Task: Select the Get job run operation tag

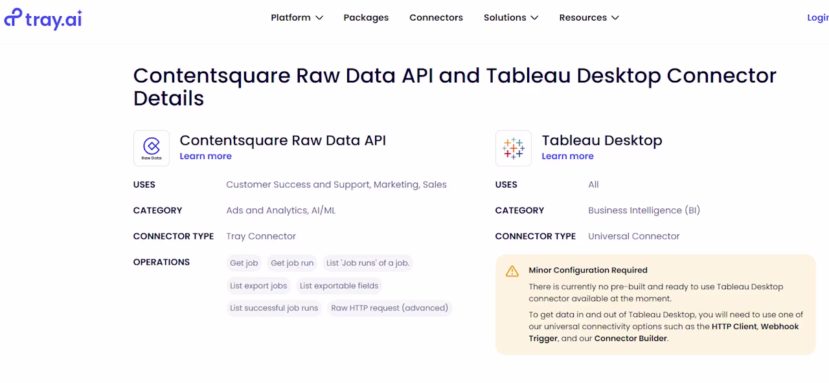Action: [292, 263]
